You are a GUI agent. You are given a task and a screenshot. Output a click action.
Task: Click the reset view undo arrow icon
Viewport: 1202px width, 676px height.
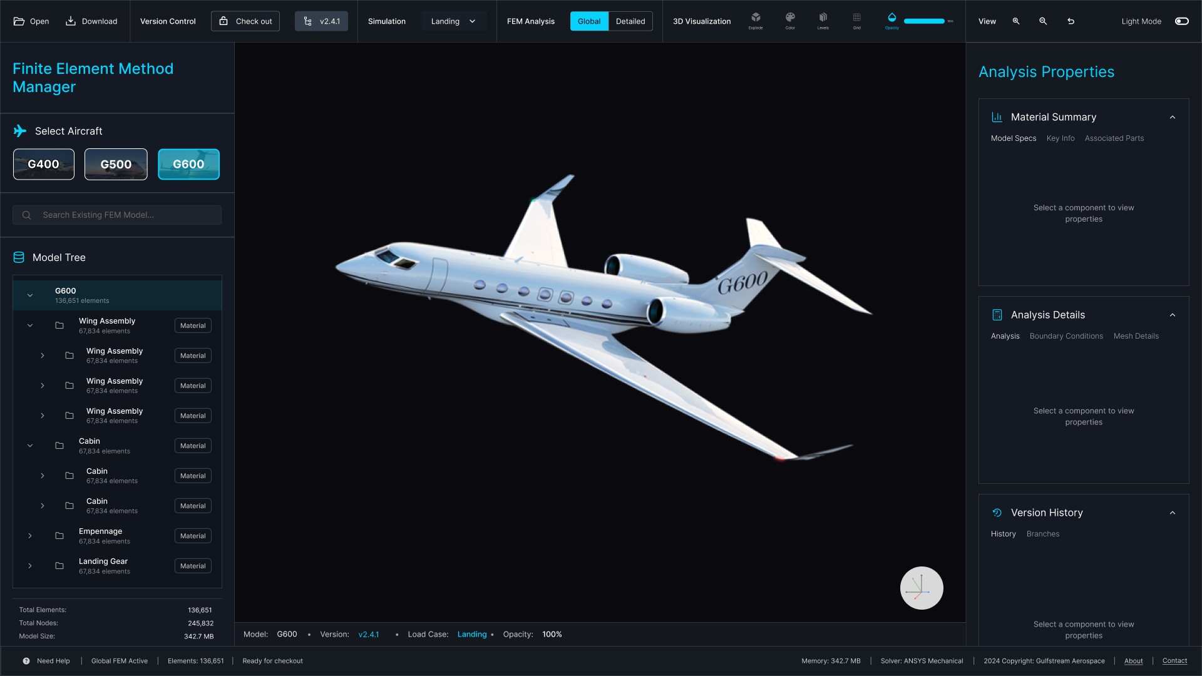coord(1071,21)
